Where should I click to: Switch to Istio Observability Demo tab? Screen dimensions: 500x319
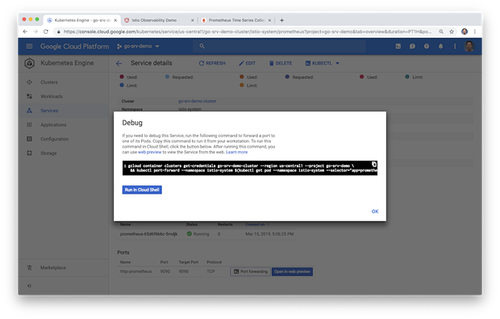tap(154, 20)
